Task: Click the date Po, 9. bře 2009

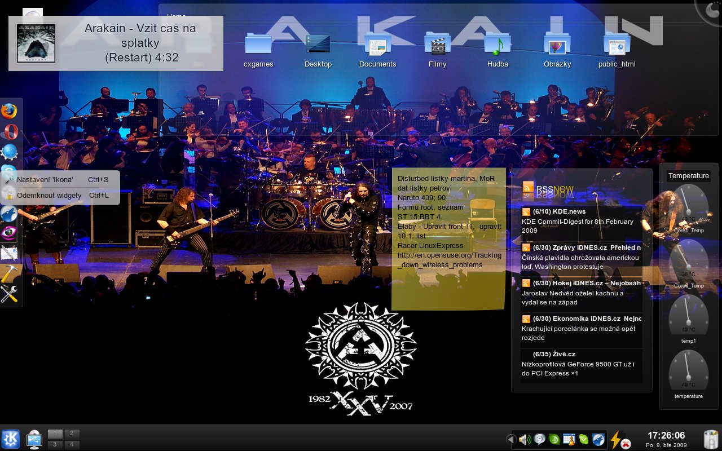Action: (x=666, y=445)
